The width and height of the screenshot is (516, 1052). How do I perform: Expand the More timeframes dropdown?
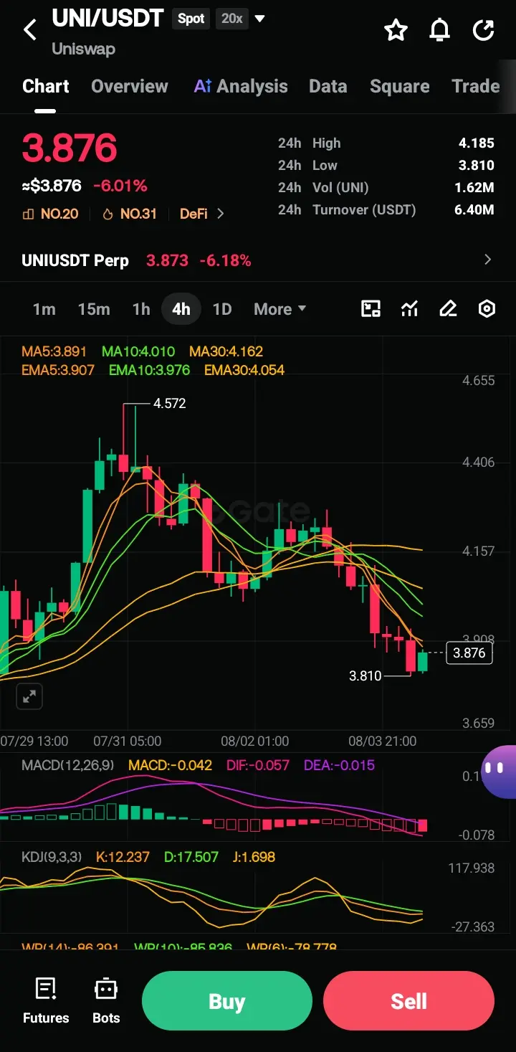(280, 309)
